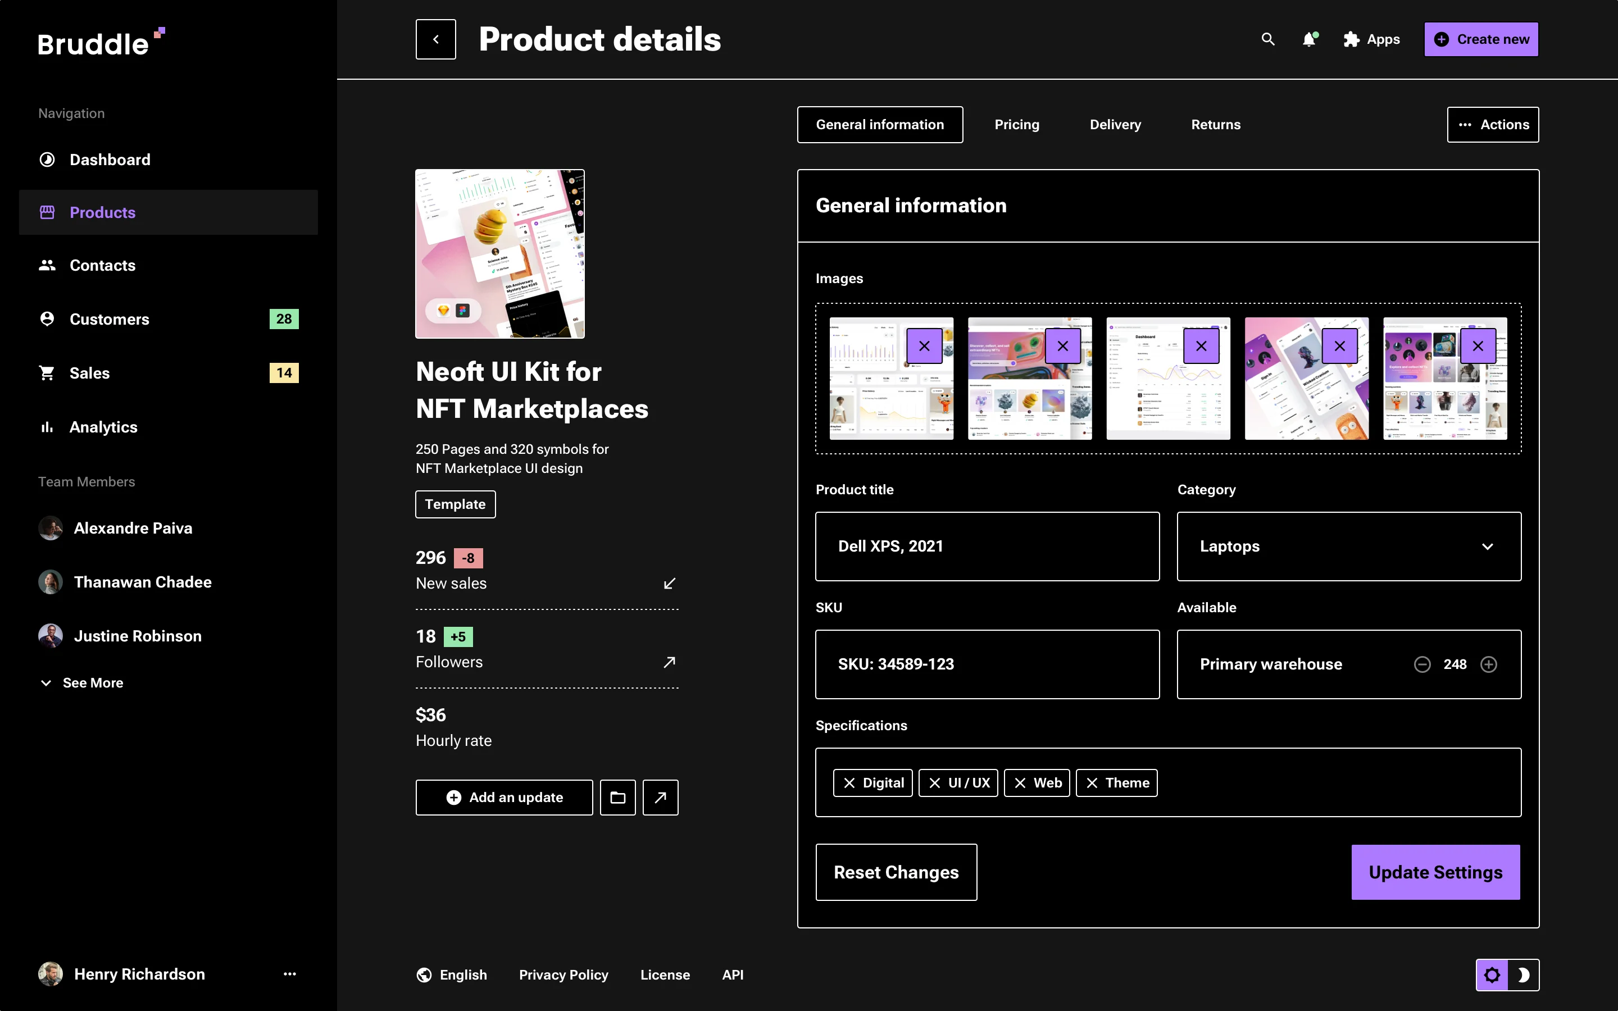Open the Apps puzzle icon

1351,39
